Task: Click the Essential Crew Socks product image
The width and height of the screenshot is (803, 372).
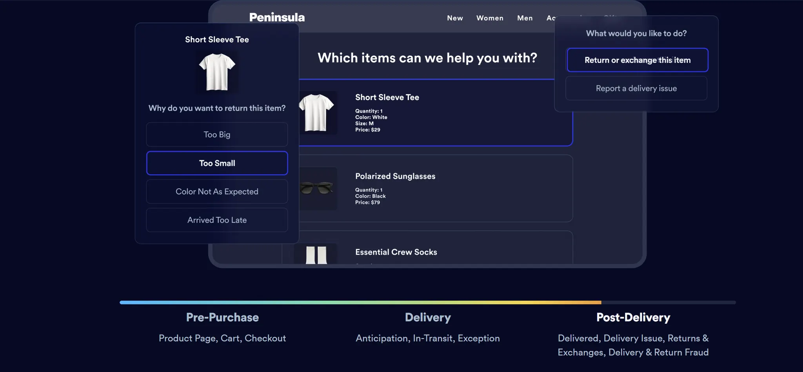Action: pyautogui.click(x=316, y=254)
